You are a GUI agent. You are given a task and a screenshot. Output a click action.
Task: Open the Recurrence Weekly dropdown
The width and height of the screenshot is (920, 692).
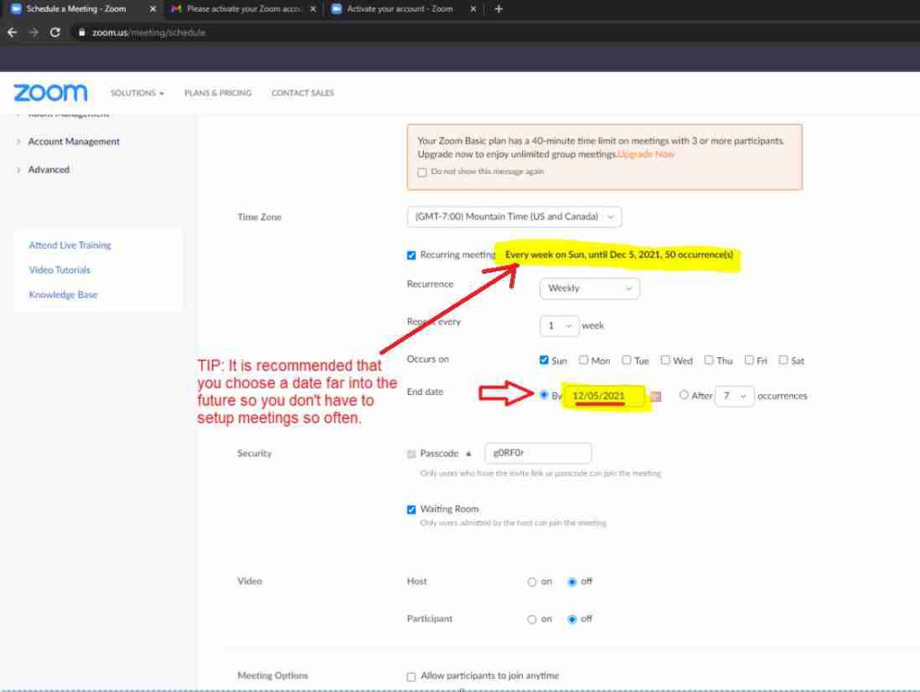click(x=589, y=288)
